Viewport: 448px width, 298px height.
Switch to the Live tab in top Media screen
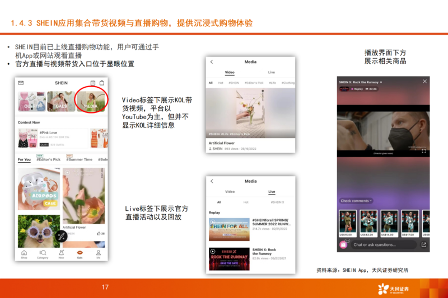pos(271,73)
